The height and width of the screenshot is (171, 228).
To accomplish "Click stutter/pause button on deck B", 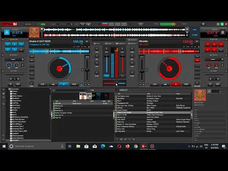I will 165,85.
